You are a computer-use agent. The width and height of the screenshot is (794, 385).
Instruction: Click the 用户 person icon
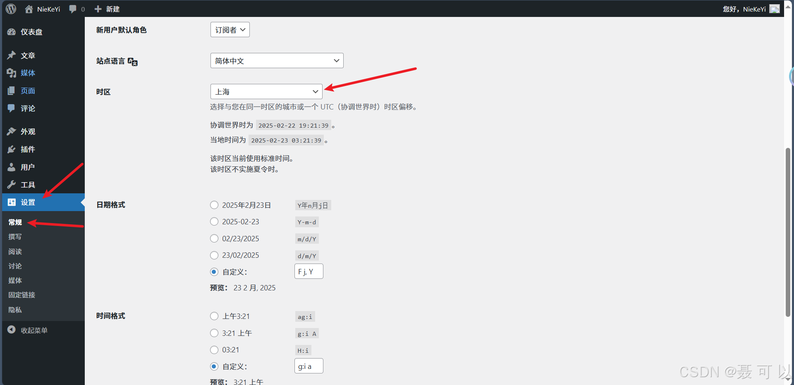[x=12, y=167]
